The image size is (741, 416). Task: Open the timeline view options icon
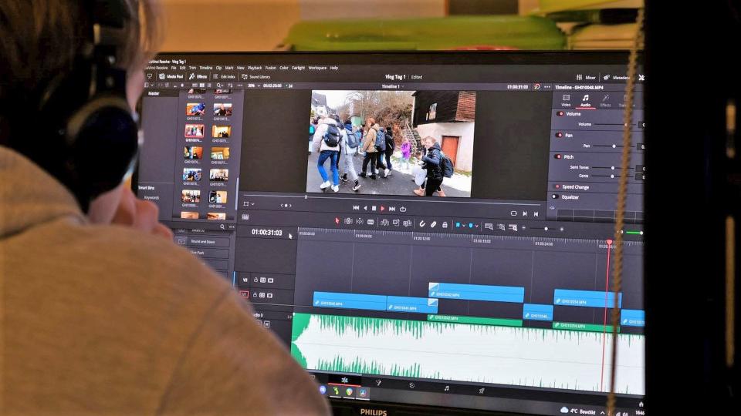pos(245,216)
